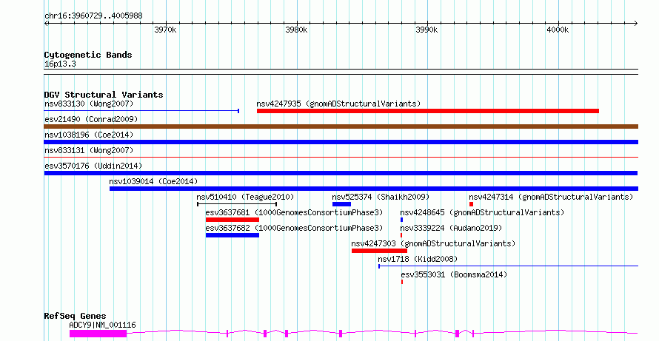Click the nsv510410 Teague2010 black interval line
The width and height of the screenshot is (659, 341).
point(237,204)
